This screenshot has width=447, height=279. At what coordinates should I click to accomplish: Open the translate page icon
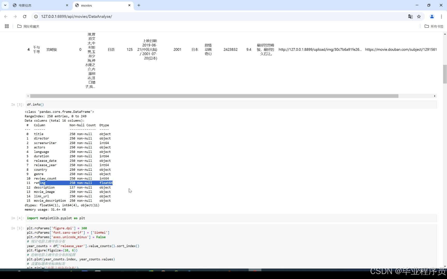410,17
